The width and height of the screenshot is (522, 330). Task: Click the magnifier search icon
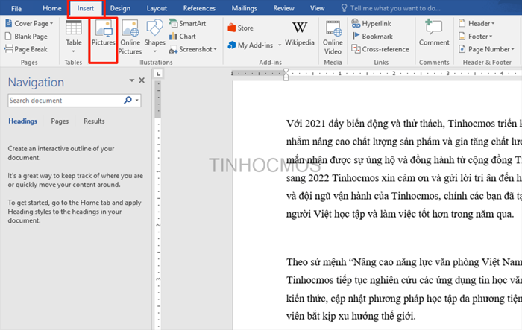[128, 100]
